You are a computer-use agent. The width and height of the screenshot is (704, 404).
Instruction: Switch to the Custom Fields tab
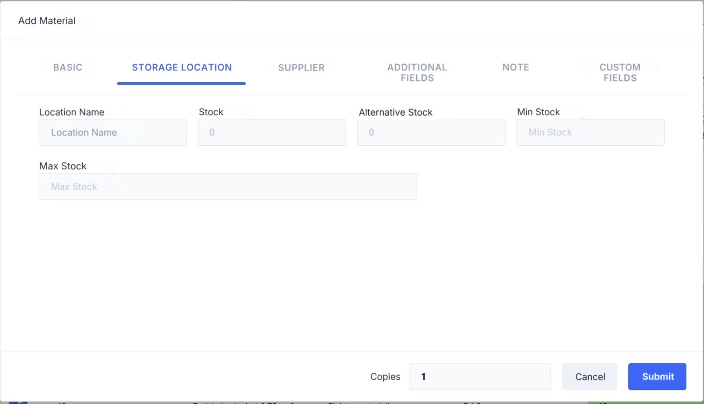click(x=620, y=73)
